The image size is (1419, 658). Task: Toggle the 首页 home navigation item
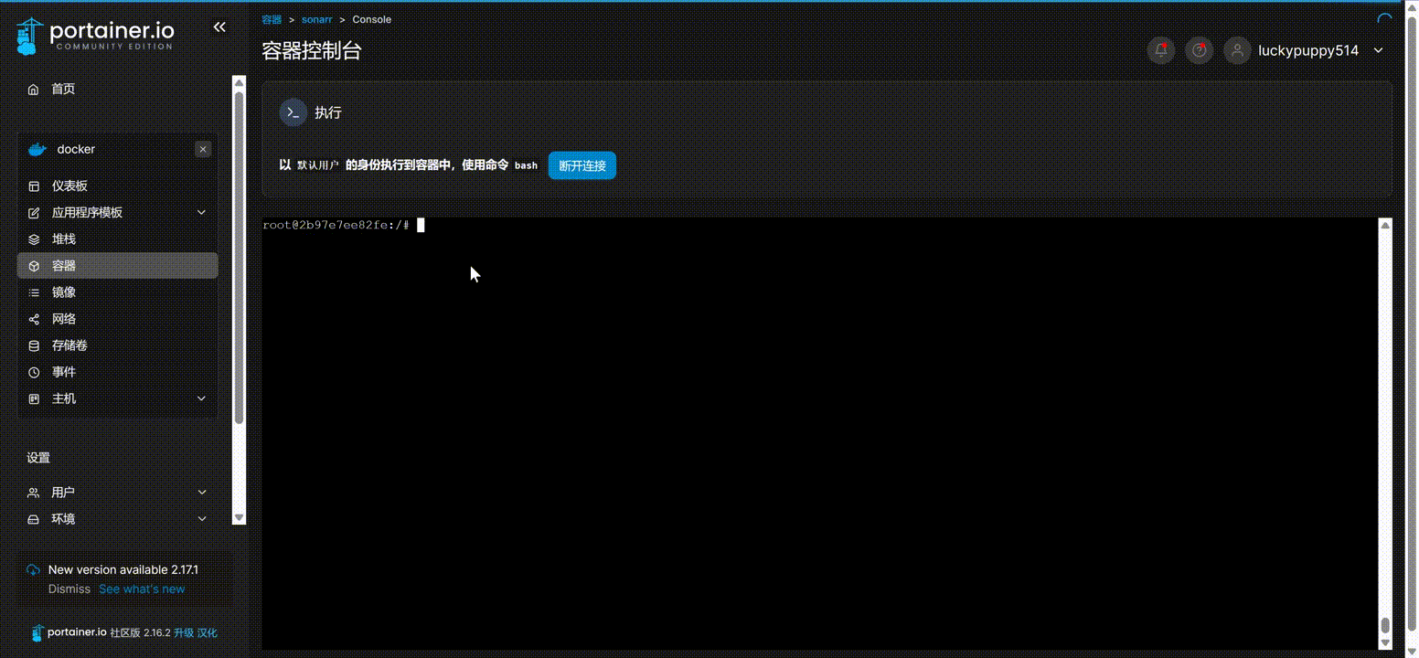click(x=63, y=89)
